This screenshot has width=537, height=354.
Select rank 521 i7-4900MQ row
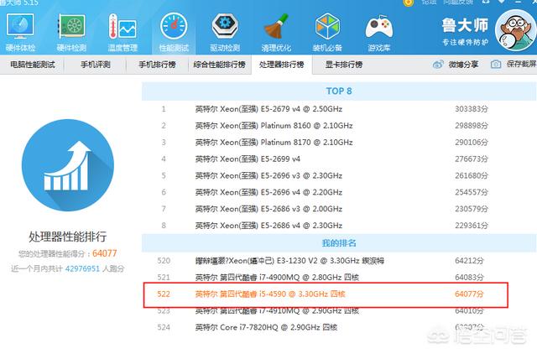(x=339, y=277)
